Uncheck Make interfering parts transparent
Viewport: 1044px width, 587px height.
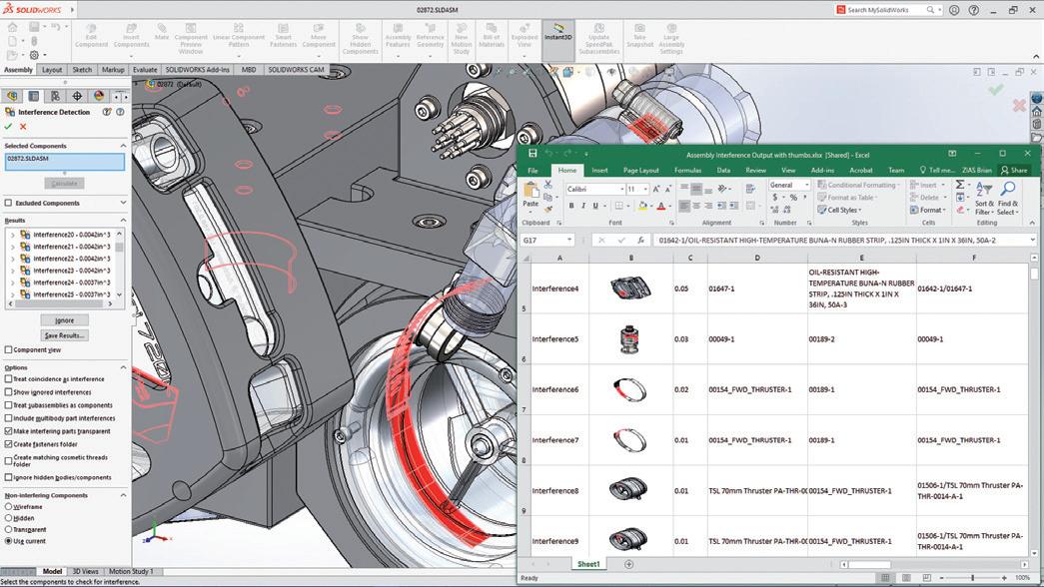[9, 431]
